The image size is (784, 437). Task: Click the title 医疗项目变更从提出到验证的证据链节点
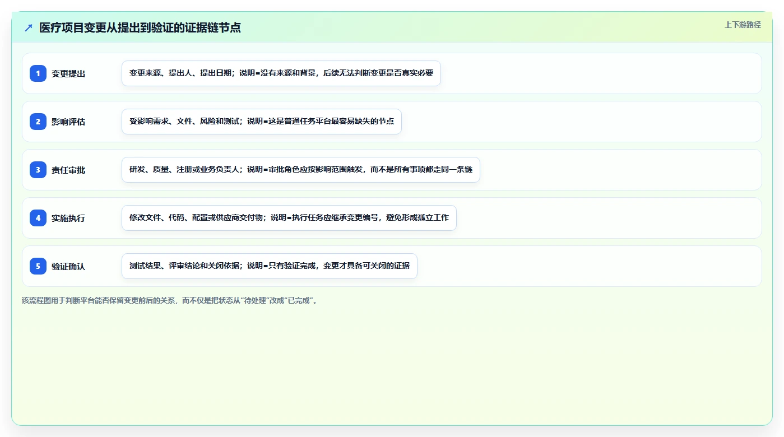coord(140,27)
